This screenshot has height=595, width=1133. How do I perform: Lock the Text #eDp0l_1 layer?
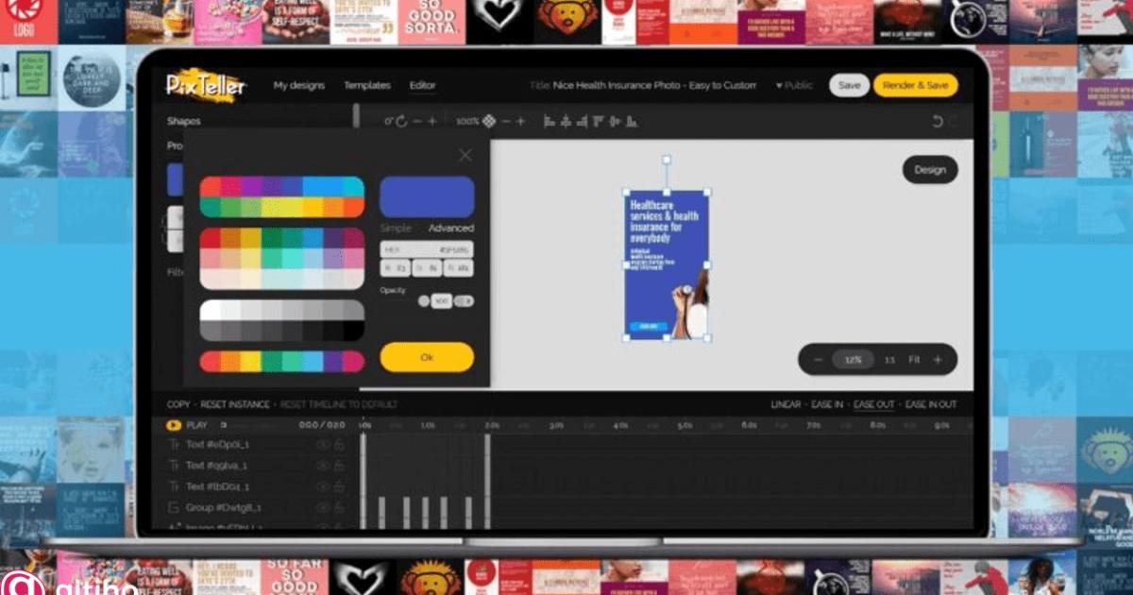[x=338, y=444]
